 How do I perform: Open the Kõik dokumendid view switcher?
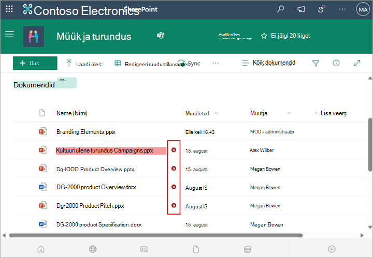(269, 63)
